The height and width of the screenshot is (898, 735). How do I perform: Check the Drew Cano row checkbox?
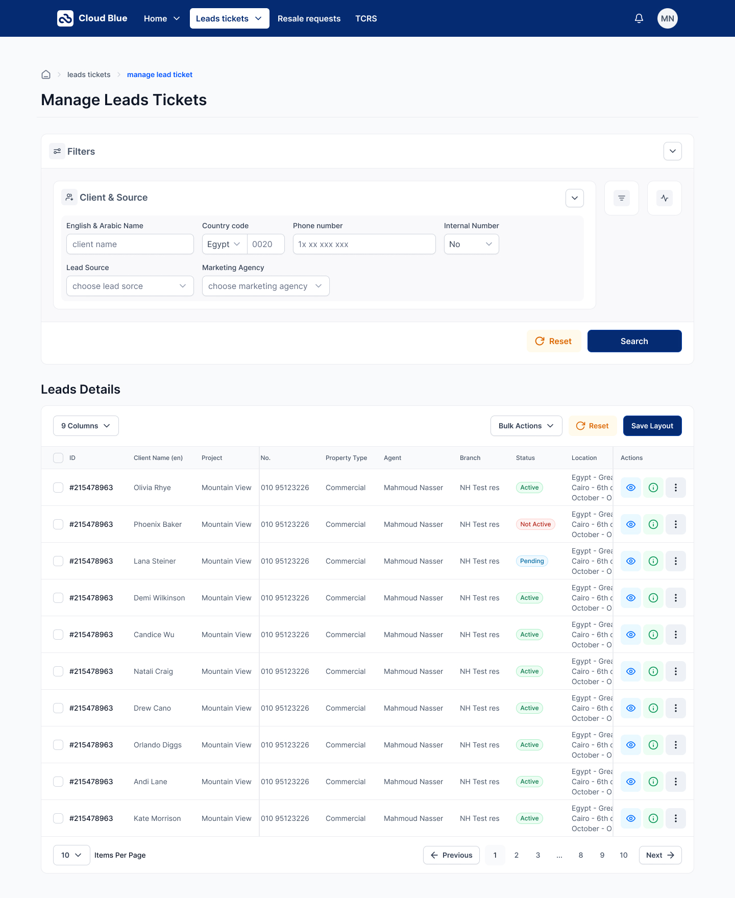[58, 708]
